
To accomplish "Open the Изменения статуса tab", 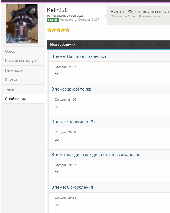I will coord(24,61).
